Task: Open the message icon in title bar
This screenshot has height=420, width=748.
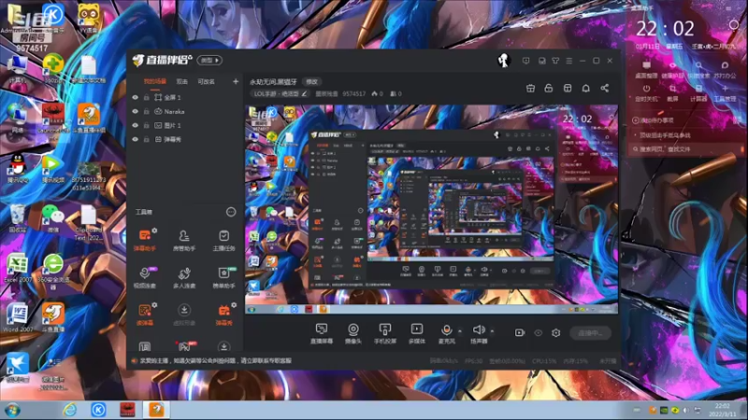Action: (x=525, y=61)
